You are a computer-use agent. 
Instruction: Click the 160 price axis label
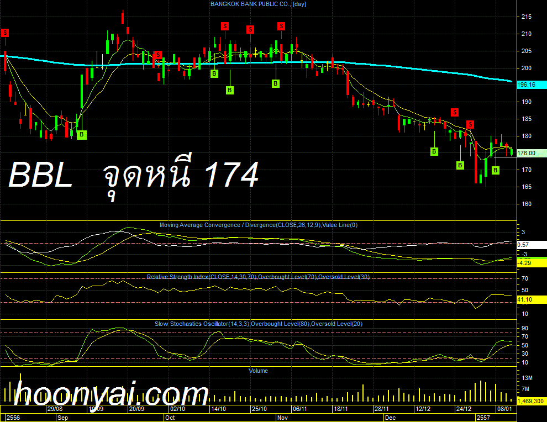coord(527,204)
